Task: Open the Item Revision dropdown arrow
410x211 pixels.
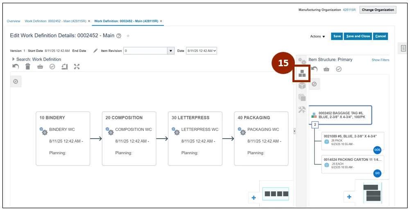Action: (x=171, y=51)
